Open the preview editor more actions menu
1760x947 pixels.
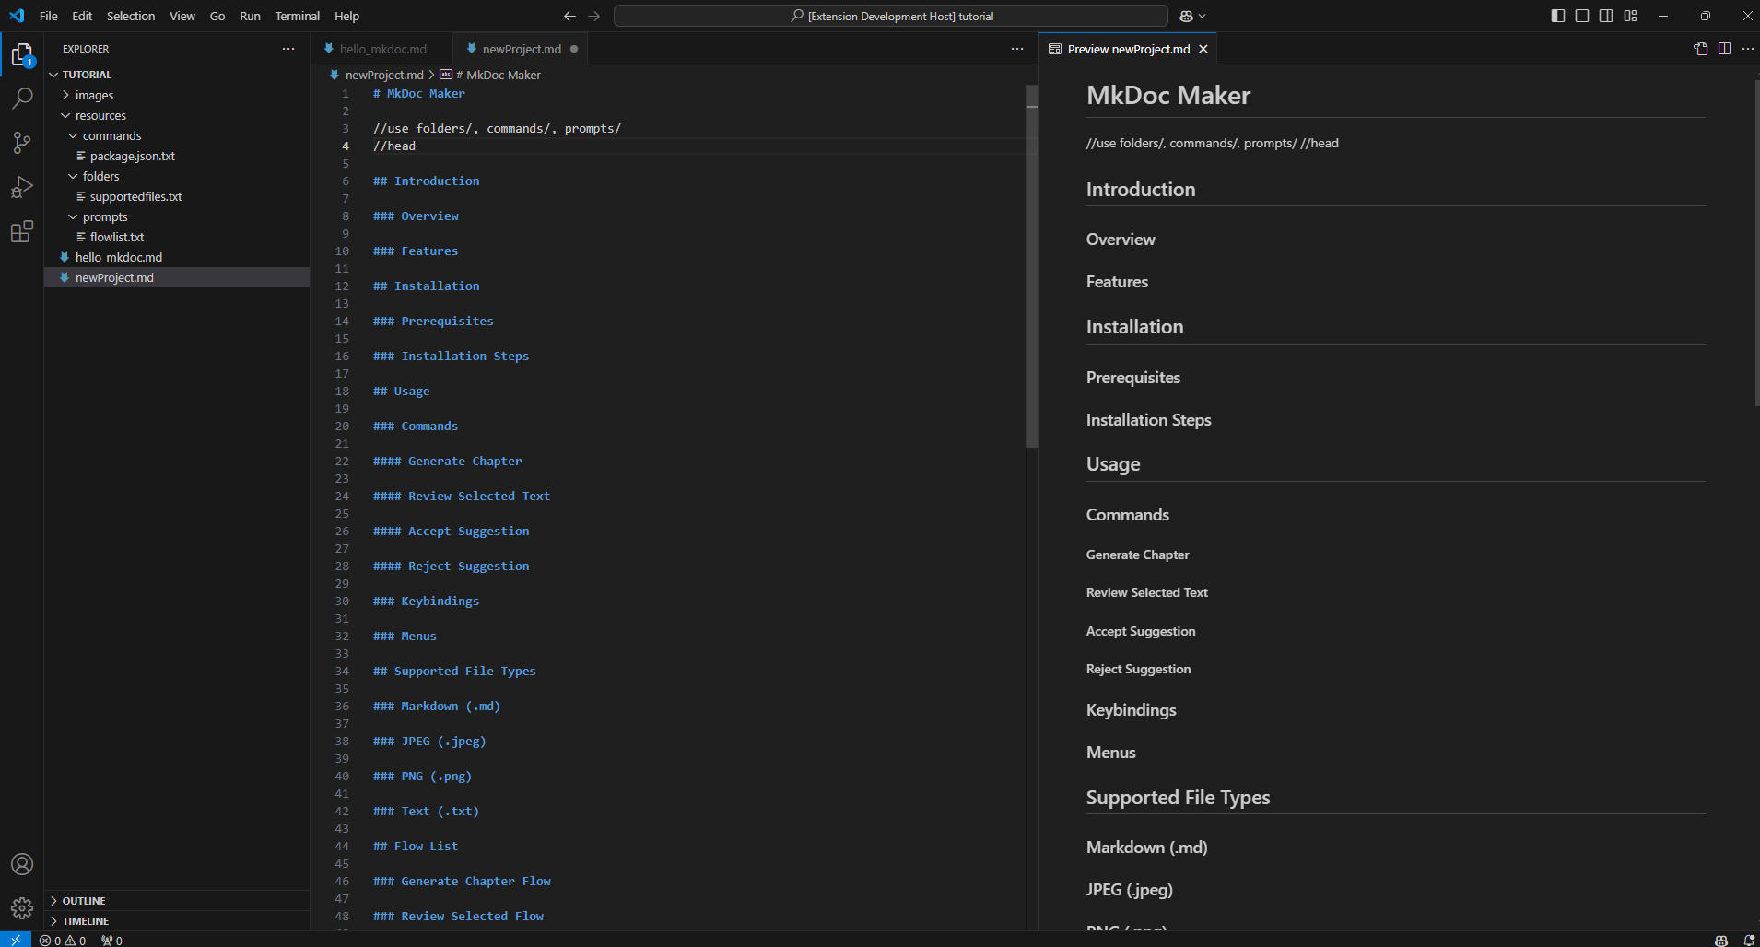pyautogui.click(x=1748, y=49)
